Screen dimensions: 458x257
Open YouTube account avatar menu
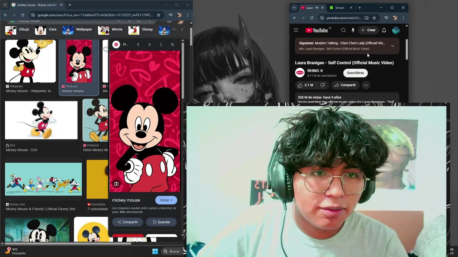click(x=396, y=30)
